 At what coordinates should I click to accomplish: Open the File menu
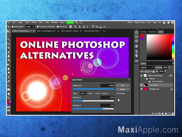pyautogui.click(x=9, y=22)
